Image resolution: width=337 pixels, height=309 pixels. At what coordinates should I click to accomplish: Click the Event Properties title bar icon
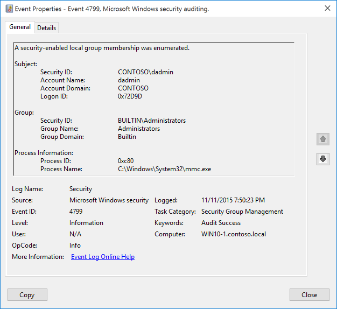click(x=8, y=9)
